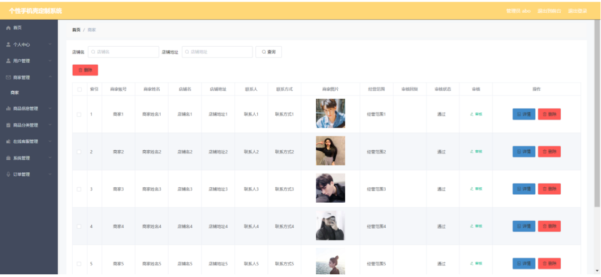Screen dimensions: 601x277
Task: Click 店铺地址2 table cell
Action: [x=218, y=152]
